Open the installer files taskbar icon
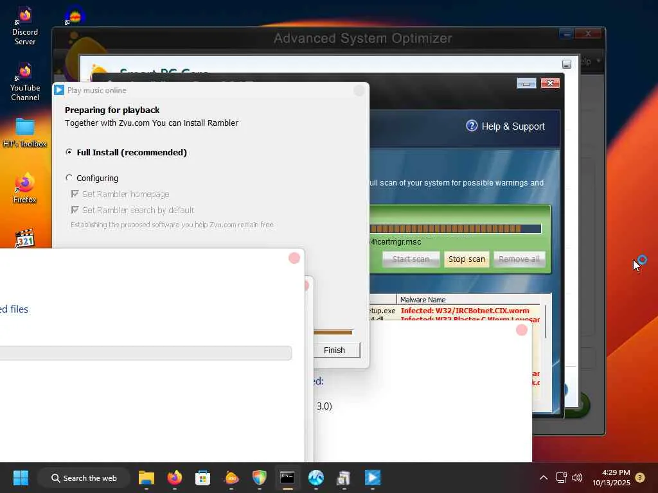This screenshot has width=658, height=493. point(344,478)
